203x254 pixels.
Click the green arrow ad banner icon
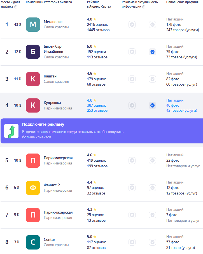(11, 131)
